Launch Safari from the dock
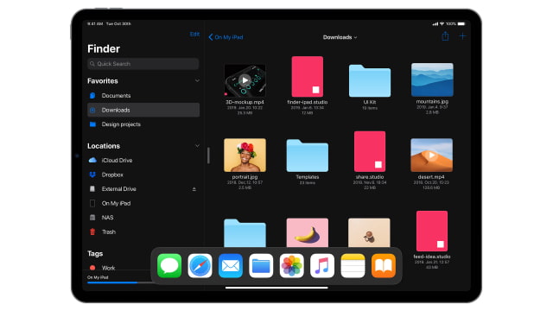Image resolution: width=553 pixels, height=311 pixels. 200,265
